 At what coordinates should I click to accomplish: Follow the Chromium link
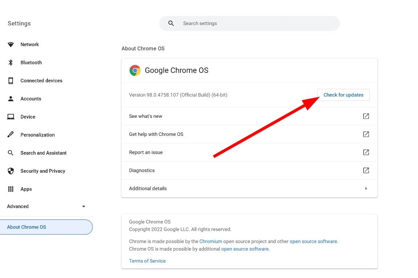tap(210, 242)
